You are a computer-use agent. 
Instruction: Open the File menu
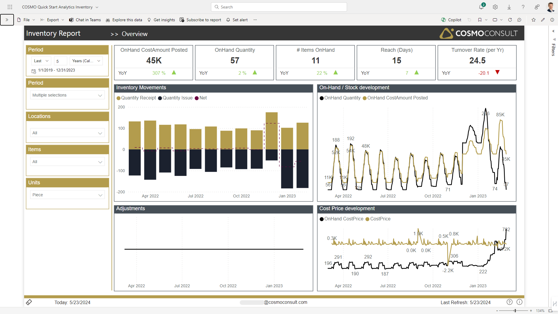pyautogui.click(x=26, y=20)
